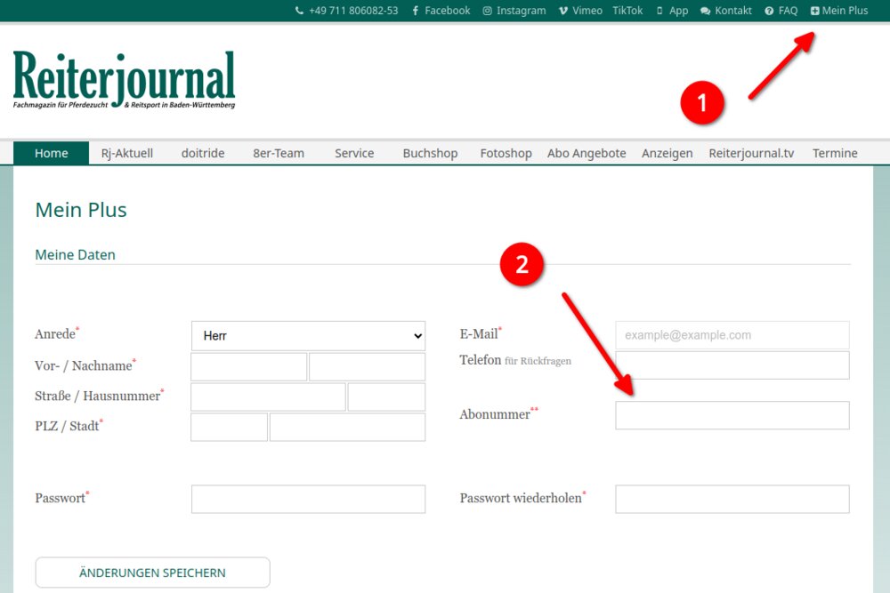Focus the E-Mail input field
Screen dimensions: 890x593
coord(732,335)
